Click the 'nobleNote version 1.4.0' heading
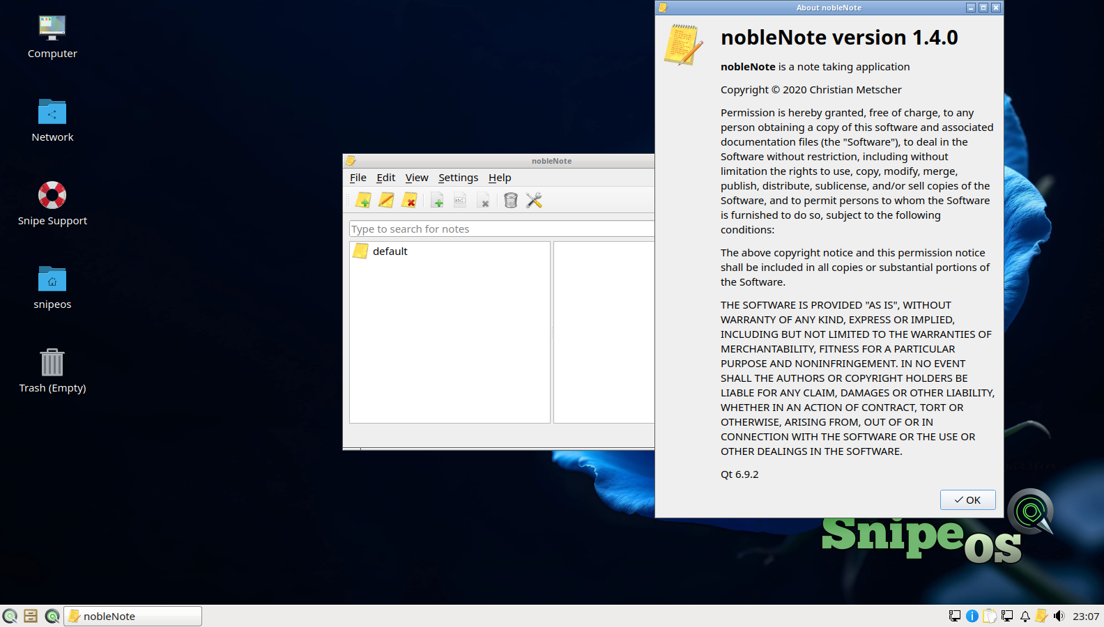Viewport: 1104px width, 627px height. 839,38
